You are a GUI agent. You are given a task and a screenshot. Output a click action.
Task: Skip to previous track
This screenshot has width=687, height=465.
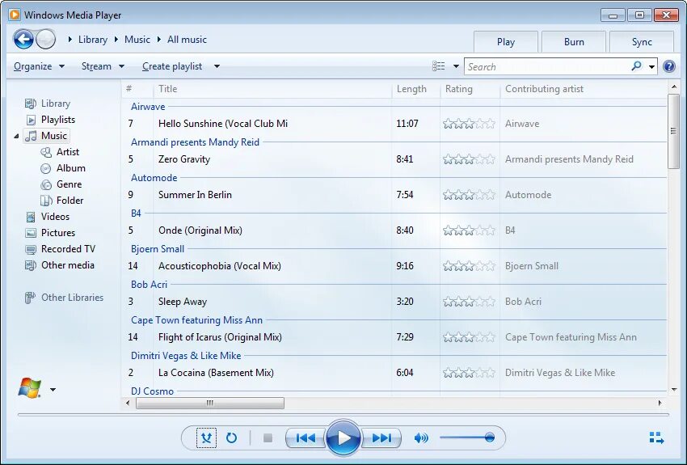(306, 438)
